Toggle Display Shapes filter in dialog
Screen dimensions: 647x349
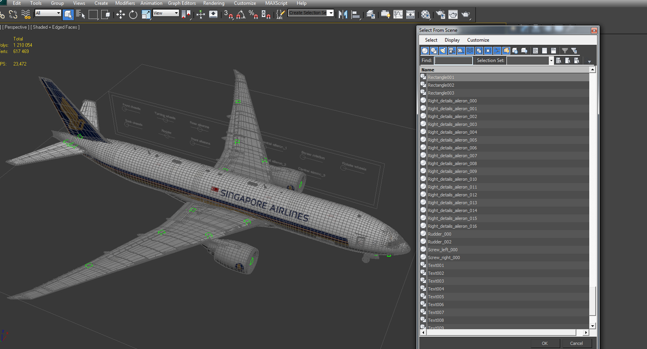click(434, 51)
